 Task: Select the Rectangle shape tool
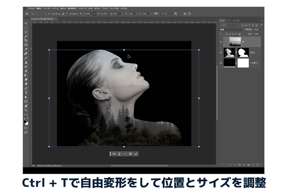click(26, 102)
